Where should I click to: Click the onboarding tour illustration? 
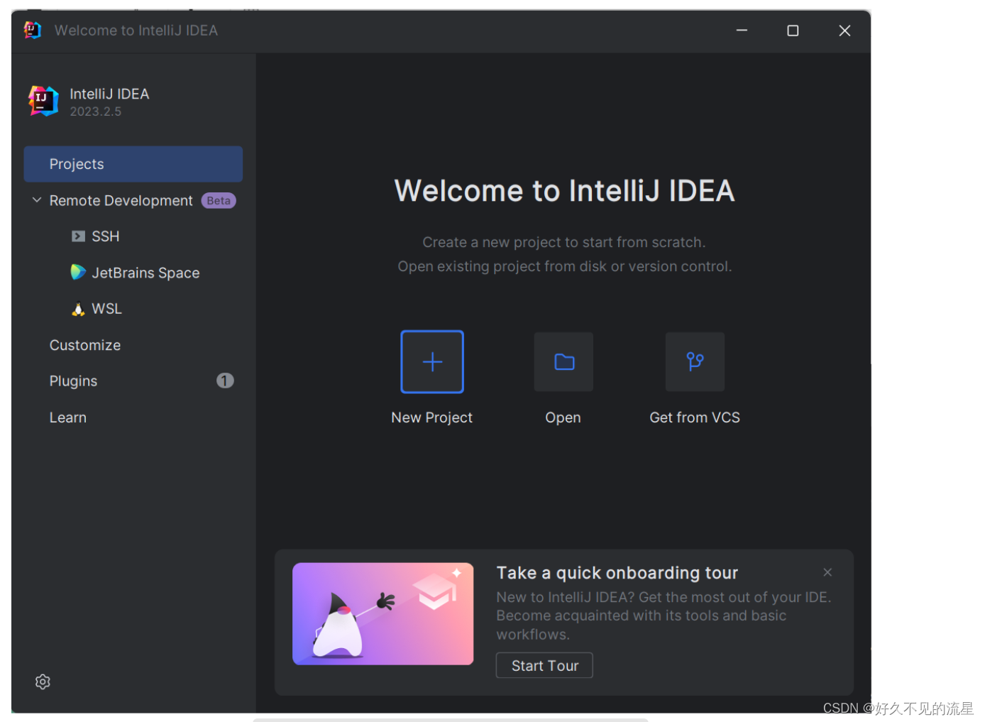[x=383, y=614]
